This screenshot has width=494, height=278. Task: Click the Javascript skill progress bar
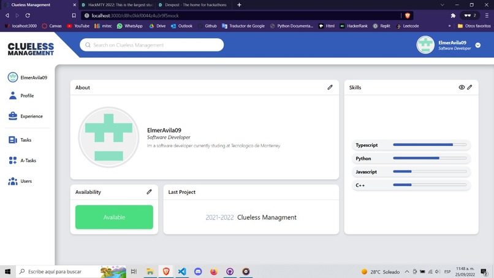pyautogui.click(x=430, y=171)
